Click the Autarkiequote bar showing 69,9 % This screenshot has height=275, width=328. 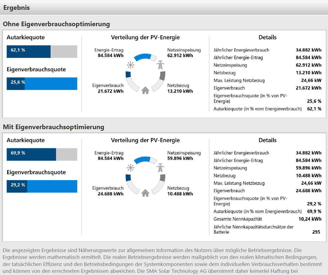tap(42, 154)
